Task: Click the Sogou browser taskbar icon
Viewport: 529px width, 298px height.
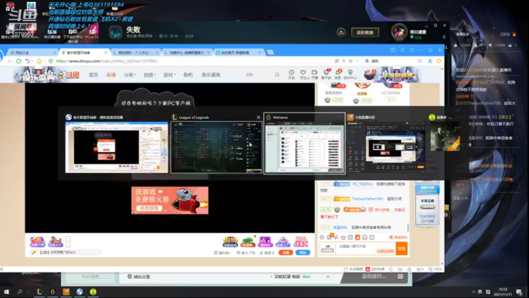Action: pos(79,291)
